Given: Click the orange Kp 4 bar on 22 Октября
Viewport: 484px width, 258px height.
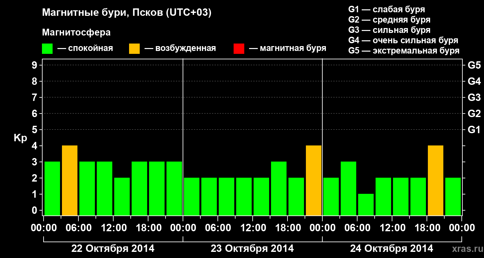Looking at the screenshot, I should pyautogui.click(x=70, y=180).
